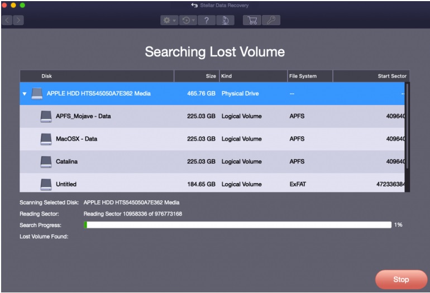Viewport: 430px width, 293px height.
Task: Sort by the File System column header
Action: click(310, 76)
